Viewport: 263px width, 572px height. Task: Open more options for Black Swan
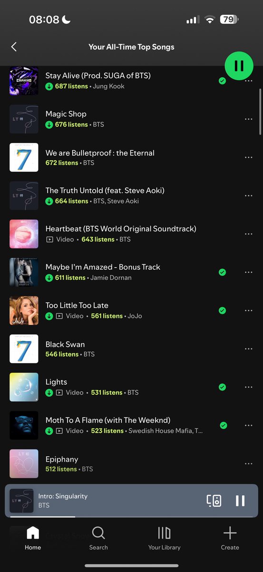point(248,349)
